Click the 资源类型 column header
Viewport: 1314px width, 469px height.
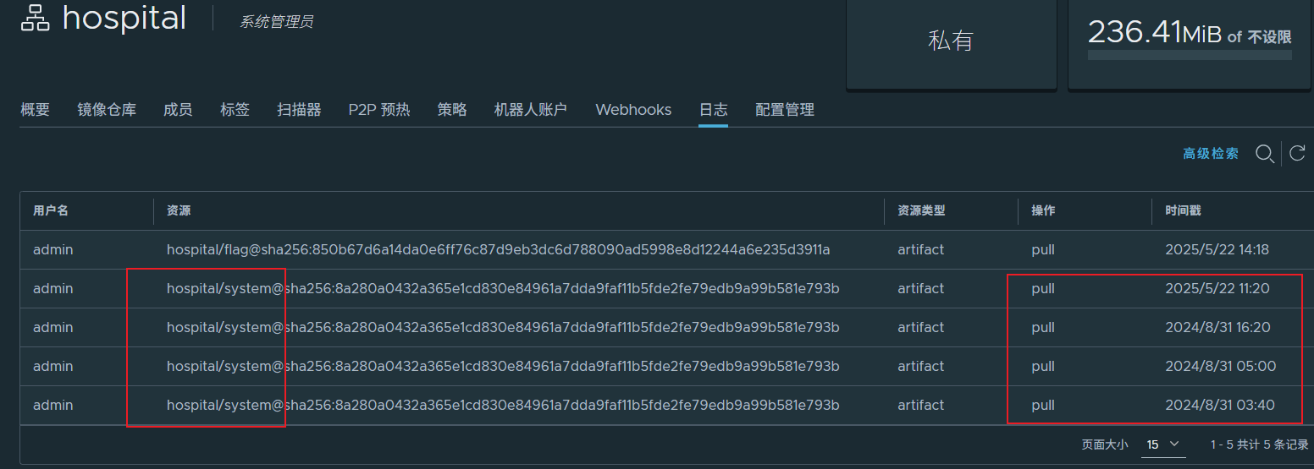point(921,210)
